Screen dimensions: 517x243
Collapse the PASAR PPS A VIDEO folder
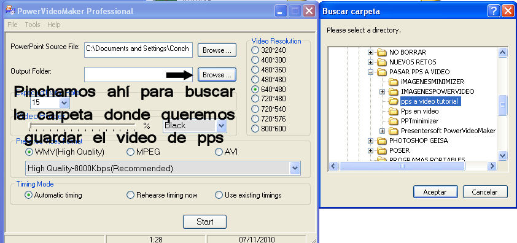click(371, 72)
